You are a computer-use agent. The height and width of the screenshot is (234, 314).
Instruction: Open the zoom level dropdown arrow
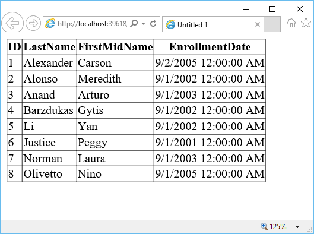click(x=297, y=227)
